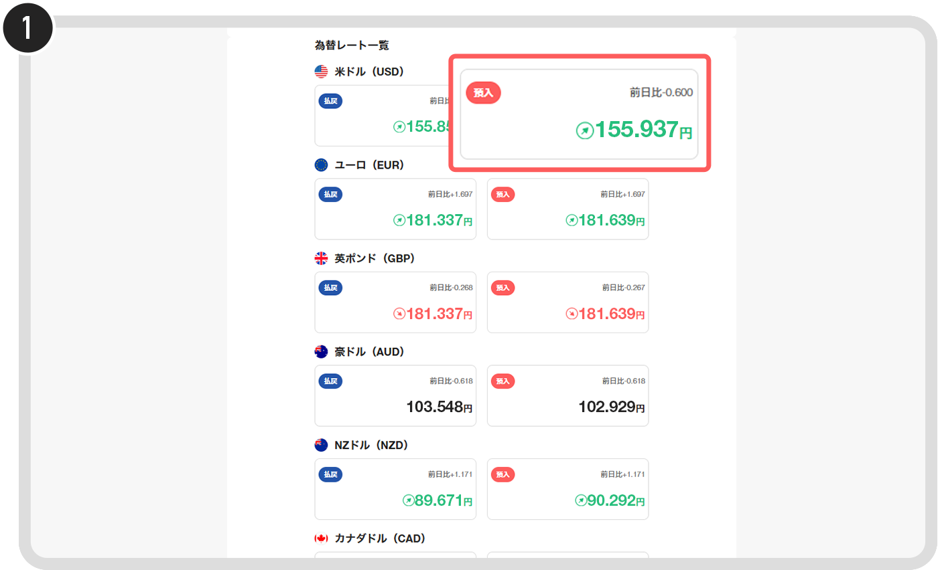The height and width of the screenshot is (570, 938).
Task: Click the UK flag icon beside 英ポンド
Action: click(x=321, y=258)
